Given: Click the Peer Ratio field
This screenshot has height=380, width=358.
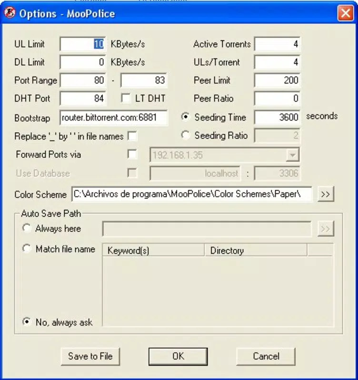Looking at the screenshot, I should pyautogui.click(x=277, y=98).
